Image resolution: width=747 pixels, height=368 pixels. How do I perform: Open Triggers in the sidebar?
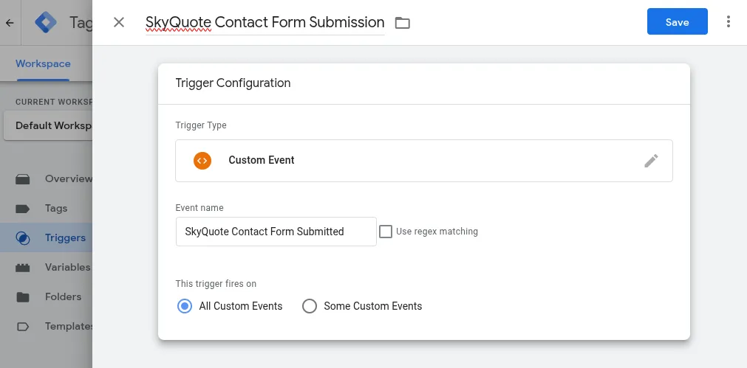pyautogui.click(x=47, y=237)
